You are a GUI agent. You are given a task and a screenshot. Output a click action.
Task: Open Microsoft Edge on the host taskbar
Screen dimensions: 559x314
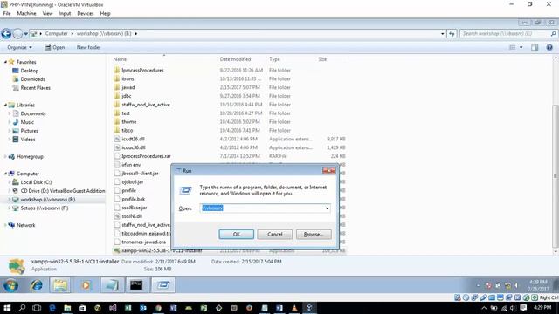pyautogui.click(x=52, y=308)
